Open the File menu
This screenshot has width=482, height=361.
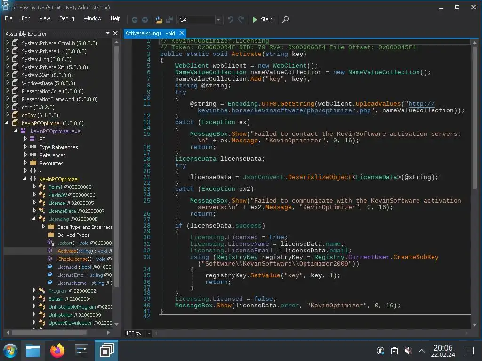click(x=8, y=19)
